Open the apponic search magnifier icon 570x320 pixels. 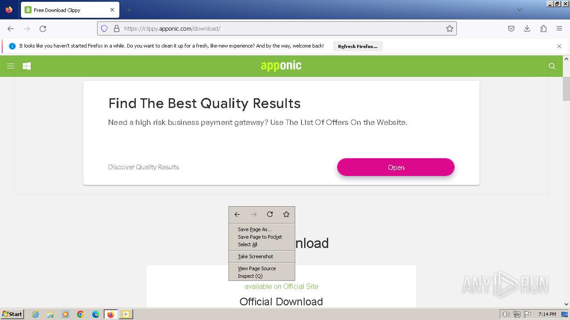[552, 66]
